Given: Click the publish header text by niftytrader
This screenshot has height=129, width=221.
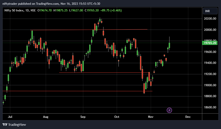Looking at the screenshot, I should [x=51, y=4].
